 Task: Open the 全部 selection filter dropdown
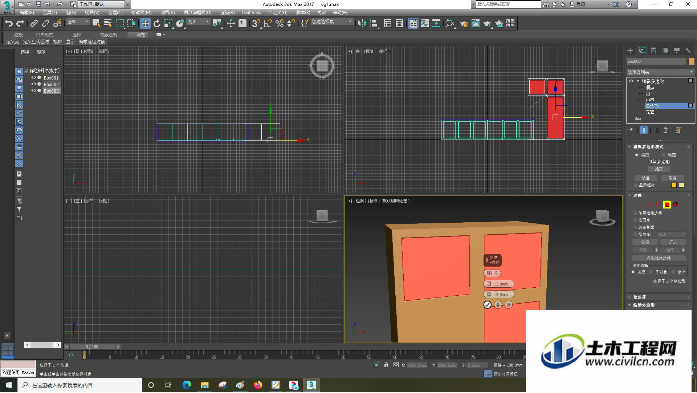[x=78, y=22]
